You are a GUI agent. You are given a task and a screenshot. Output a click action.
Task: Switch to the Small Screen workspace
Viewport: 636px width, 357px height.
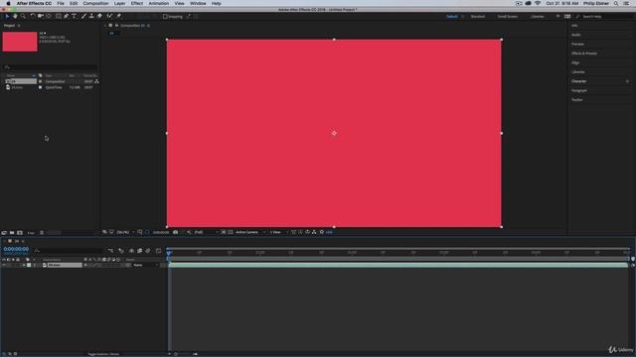(508, 17)
